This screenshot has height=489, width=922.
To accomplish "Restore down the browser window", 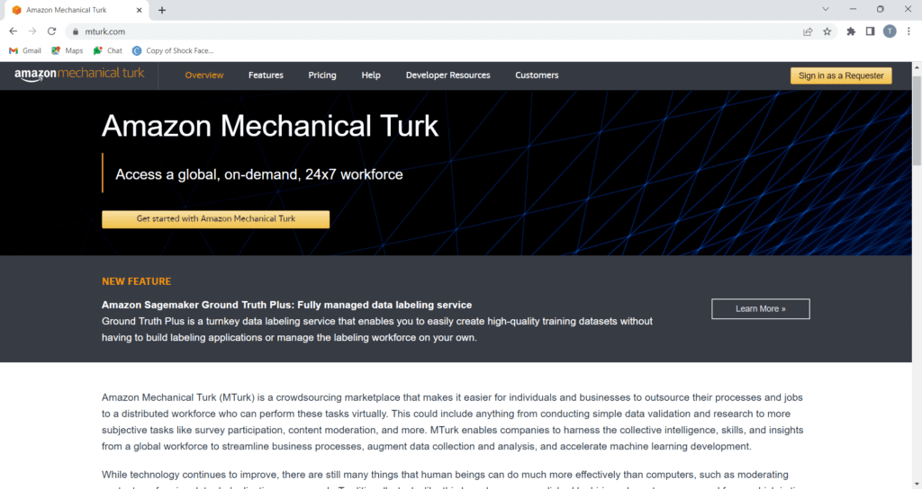I will pos(881,9).
